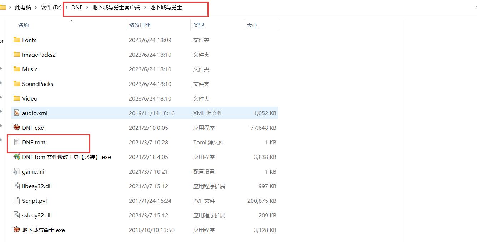
Task: Expand the breadcrumb chevron after 此电脑
Action: point(36,7)
